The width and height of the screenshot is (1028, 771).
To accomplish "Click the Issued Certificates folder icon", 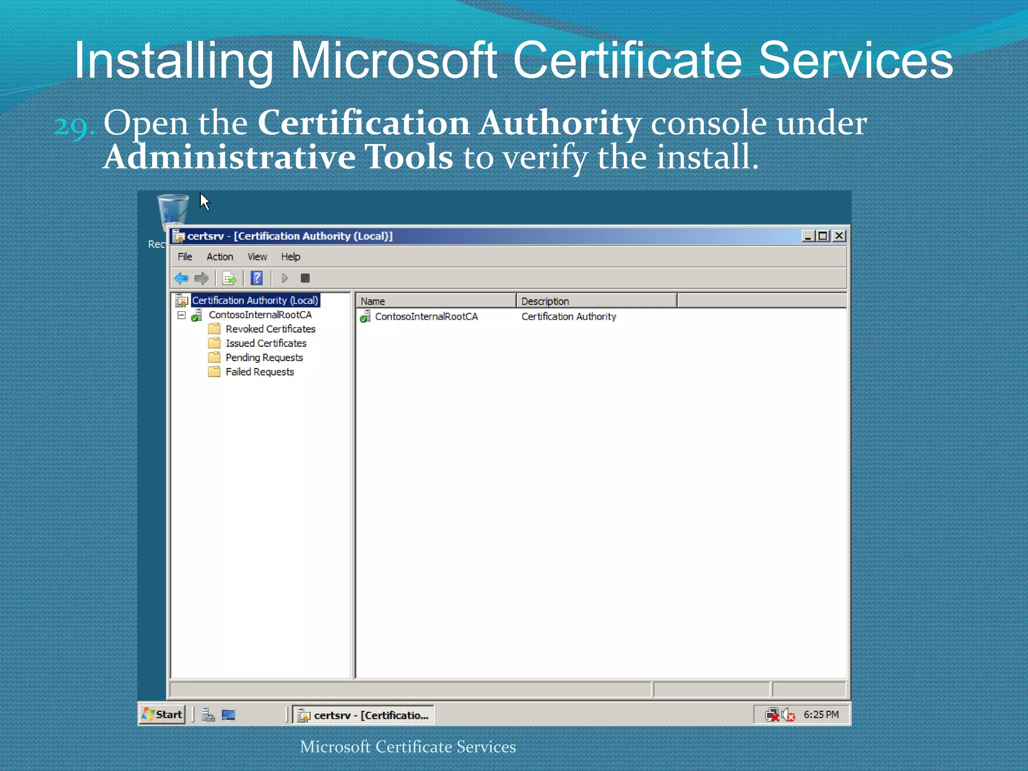I will 214,343.
